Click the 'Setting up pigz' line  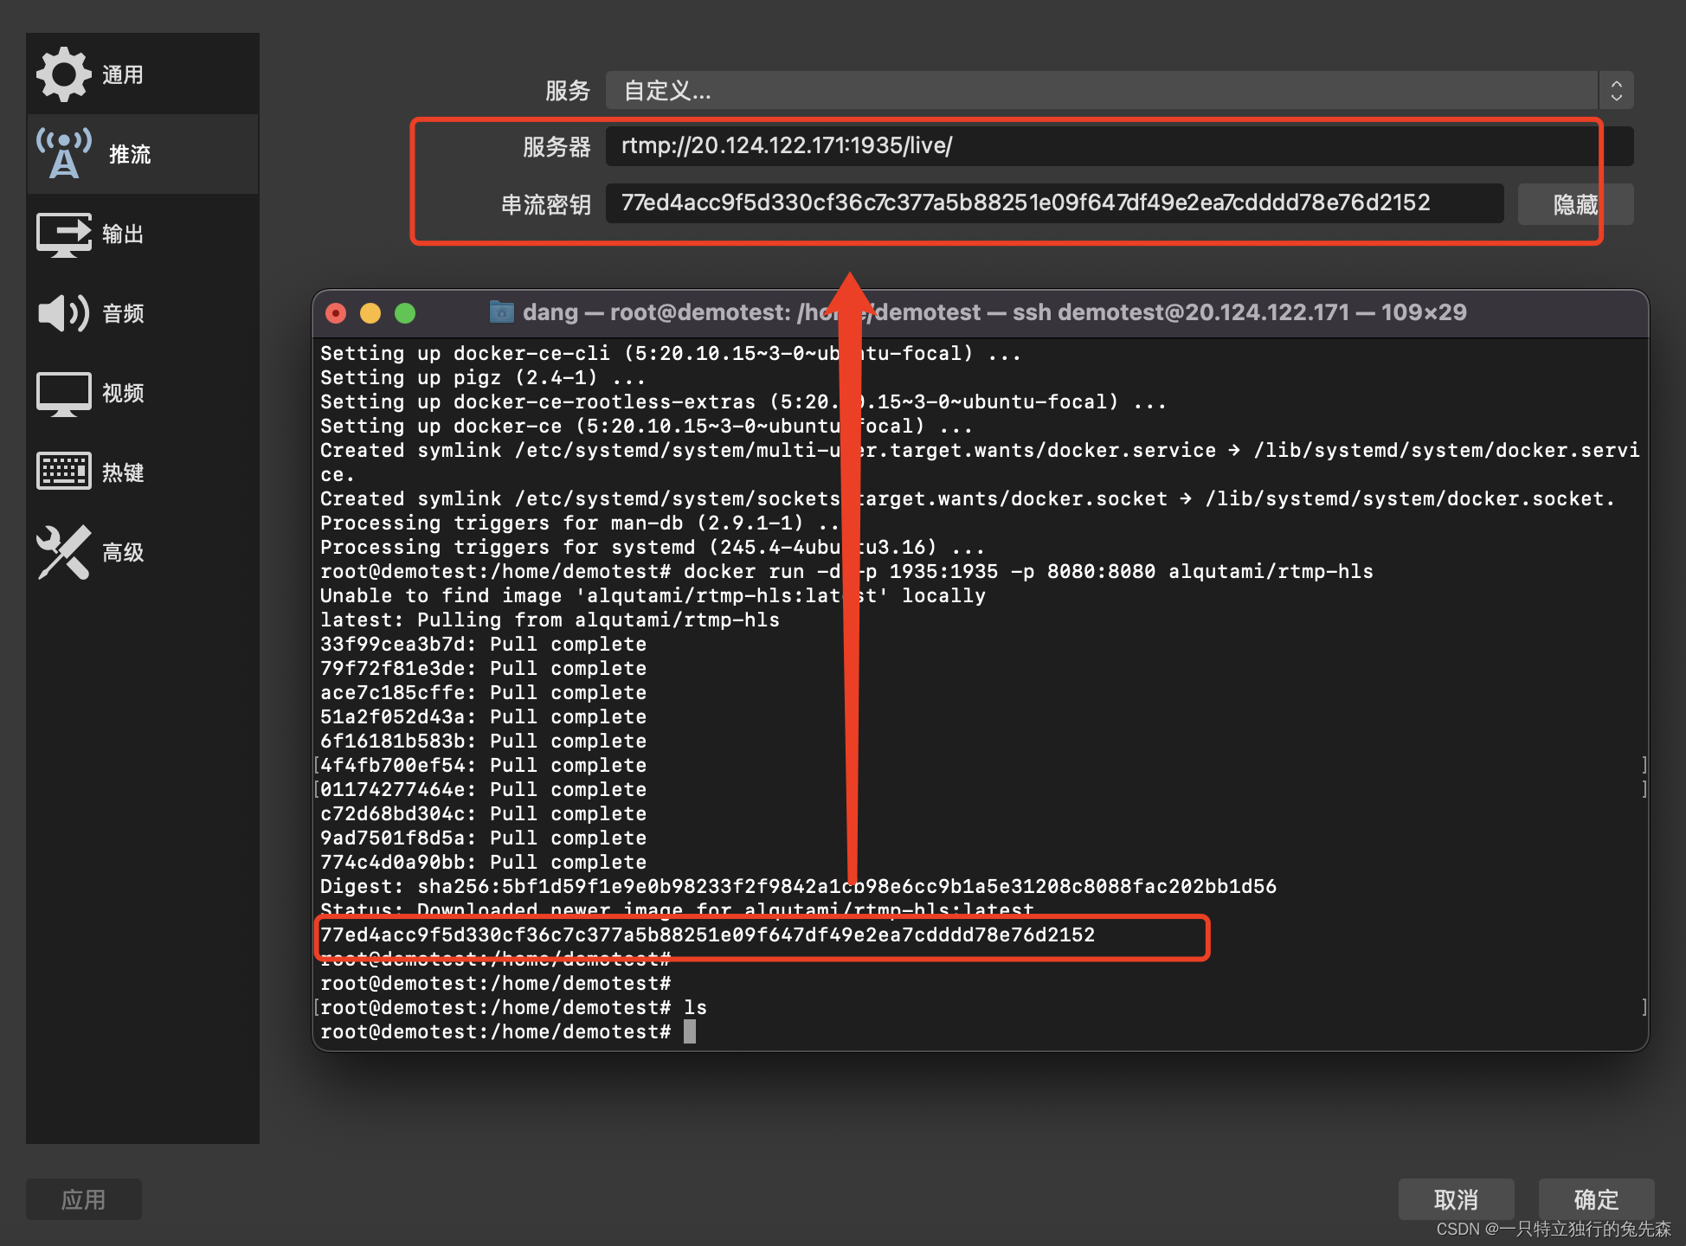(483, 377)
